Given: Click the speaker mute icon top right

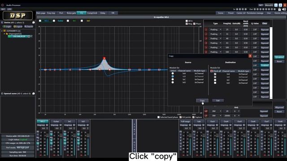Looking at the screenshot, I should pyautogui.click(x=284, y=9).
